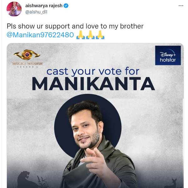Click the aishwarya rajesh profile avatar

[x=13, y=9]
